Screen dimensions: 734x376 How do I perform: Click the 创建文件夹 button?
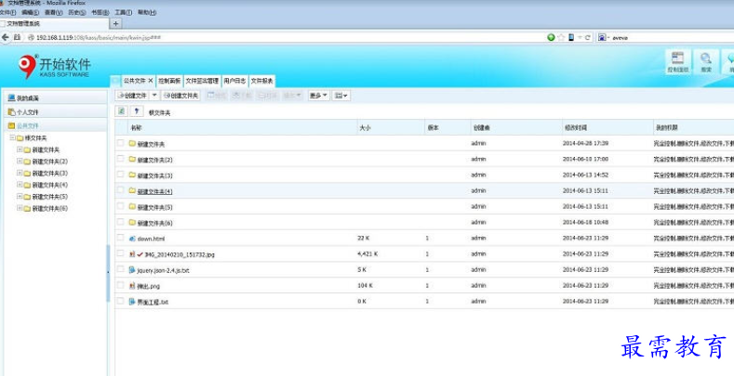pos(180,96)
